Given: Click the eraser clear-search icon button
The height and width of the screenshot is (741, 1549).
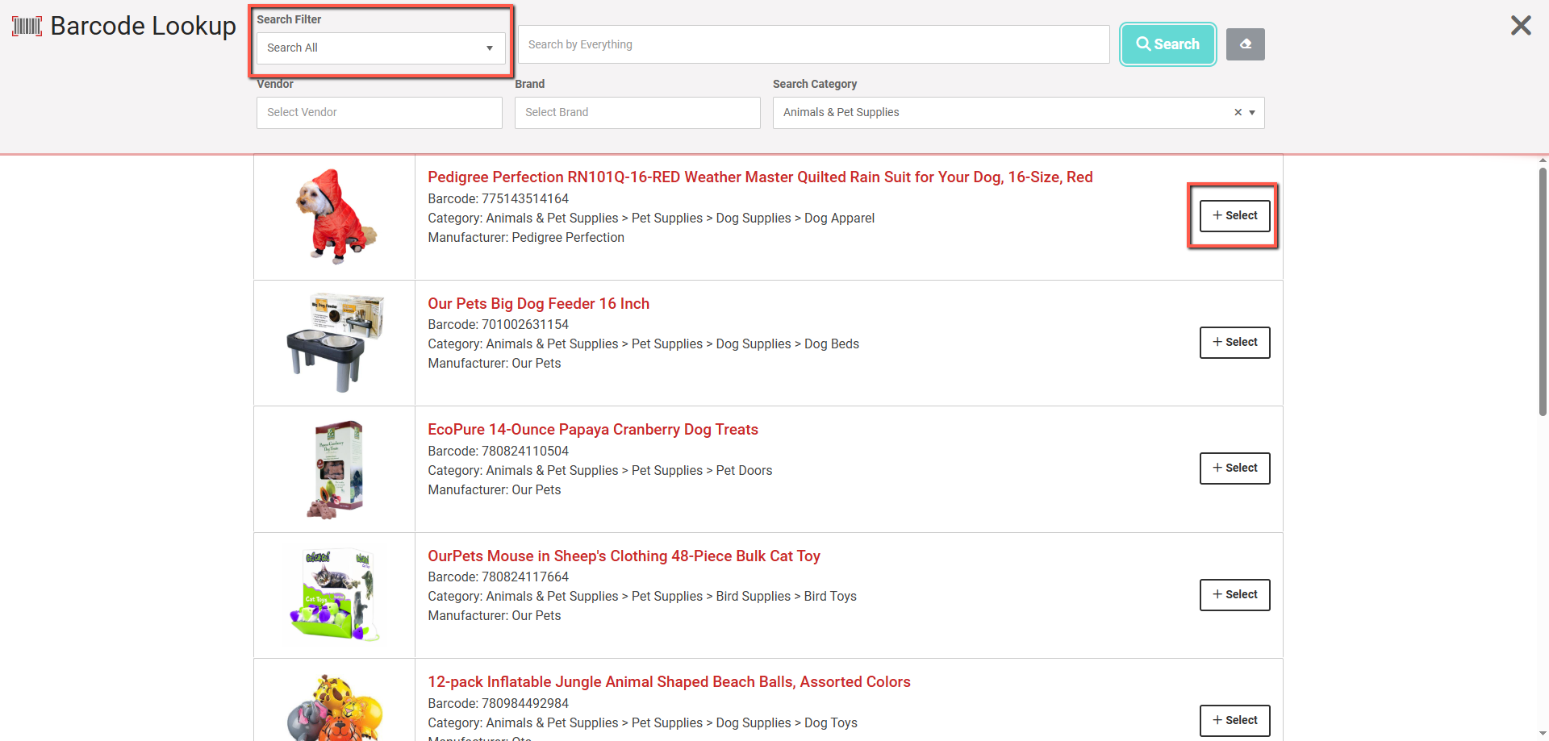Looking at the screenshot, I should click(x=1245, y=44).
